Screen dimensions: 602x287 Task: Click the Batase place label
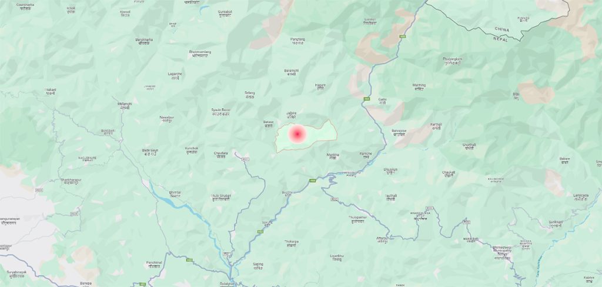[x=268, y=124]
